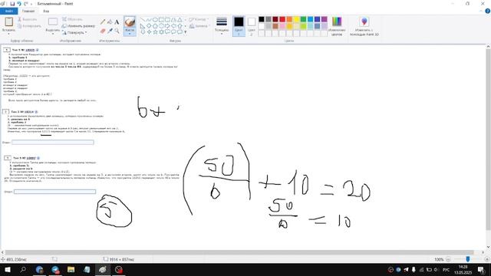
Task: Select the Eraser tool
Action: pyautogui.click(x=103, y=31)
